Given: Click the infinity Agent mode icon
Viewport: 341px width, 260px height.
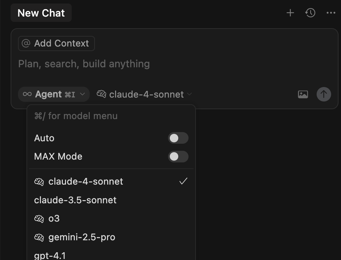Looking at the screenshot, I should (x=27, y=94).
